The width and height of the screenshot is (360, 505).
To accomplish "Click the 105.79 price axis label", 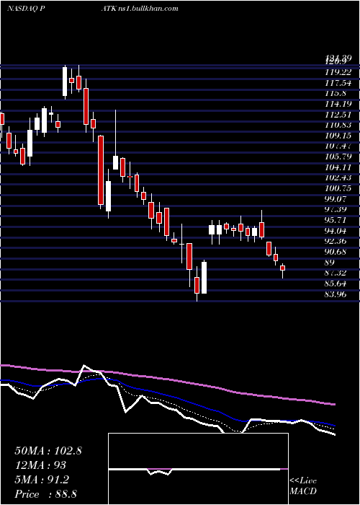I will pos(338,157).
